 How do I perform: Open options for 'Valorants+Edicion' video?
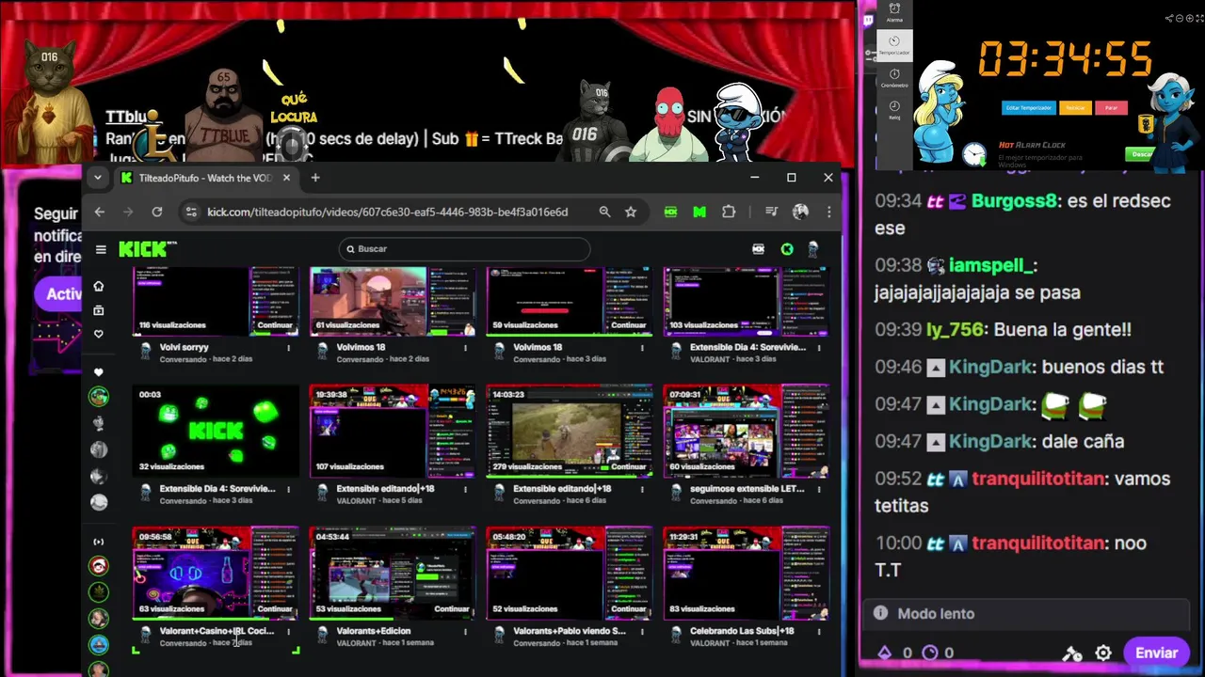coord(465,631)
